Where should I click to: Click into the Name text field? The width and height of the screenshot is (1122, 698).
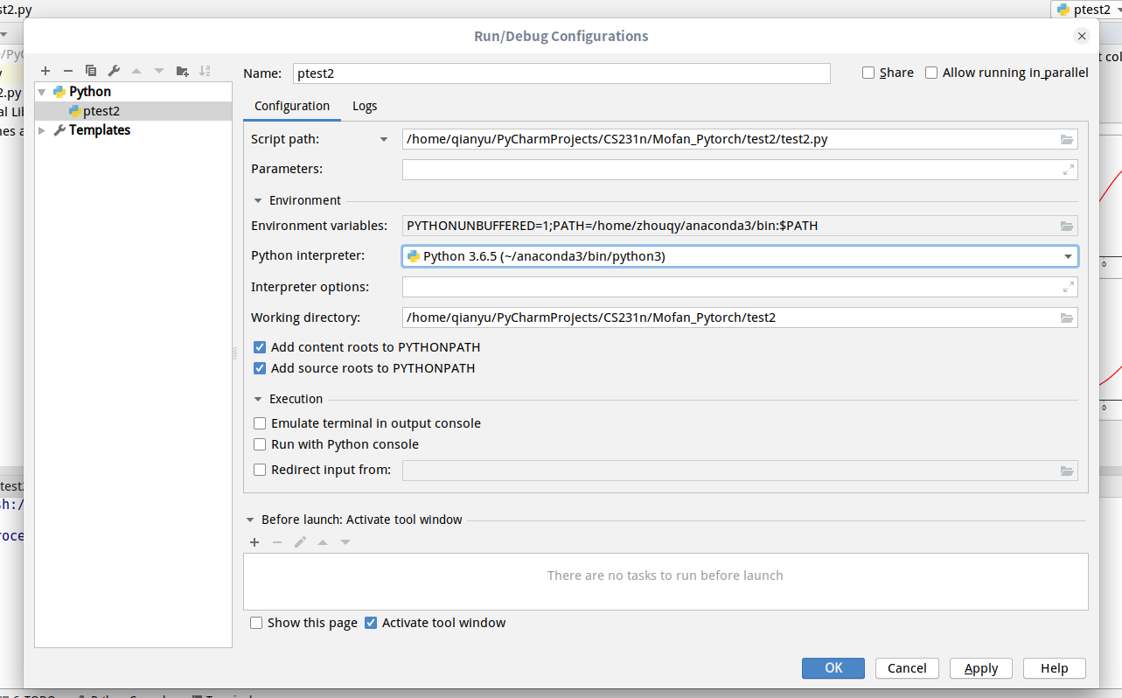(561, 73)
